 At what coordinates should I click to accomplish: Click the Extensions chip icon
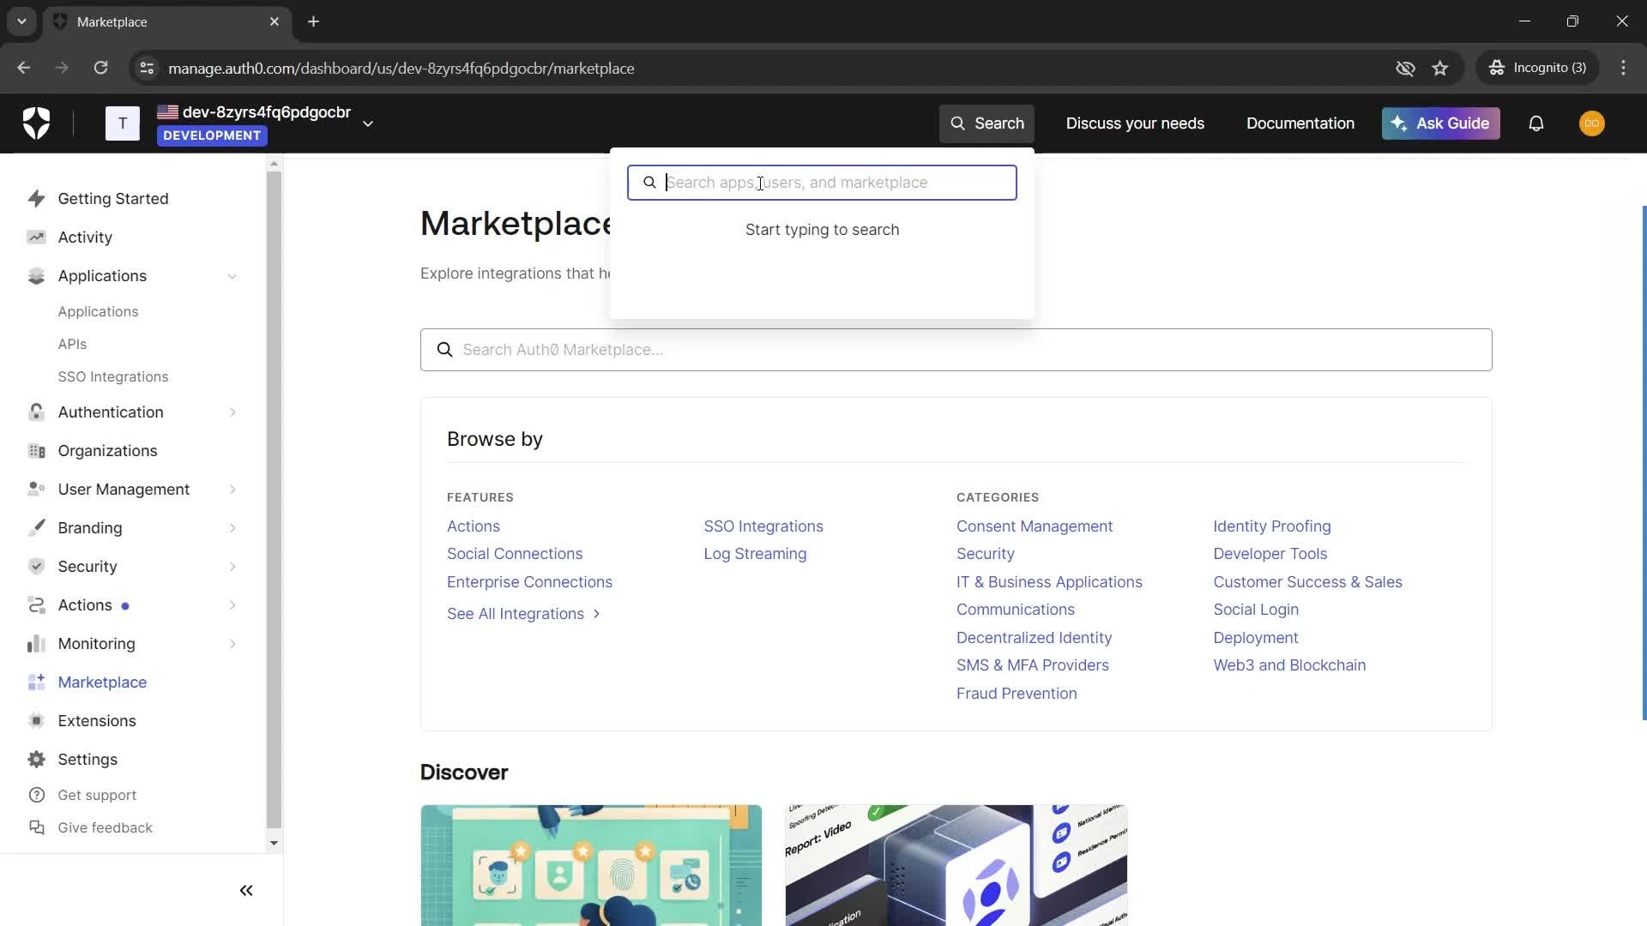(x=36, y=721)
